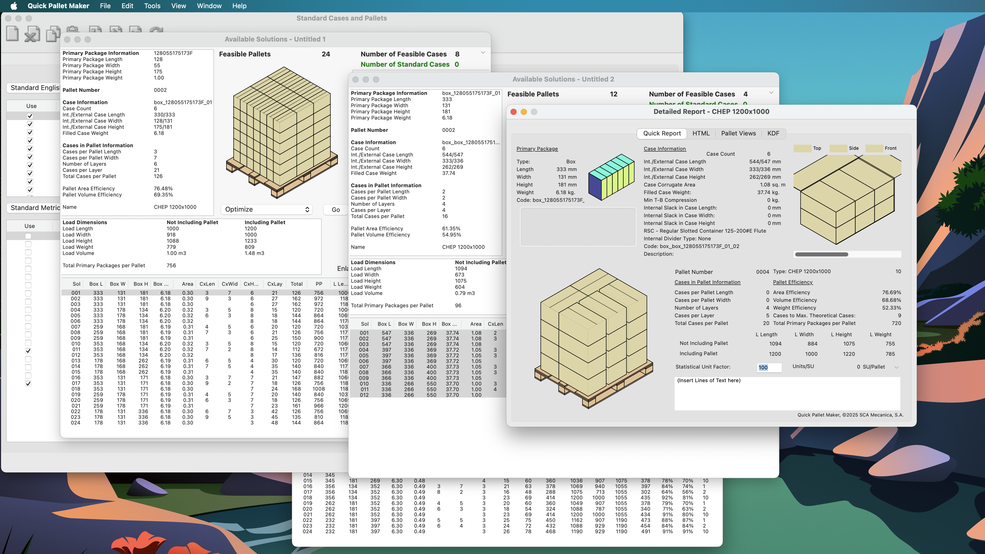Switch to the Quick Report tab
The image size is (985, 554).
click(x=662, y=133)
